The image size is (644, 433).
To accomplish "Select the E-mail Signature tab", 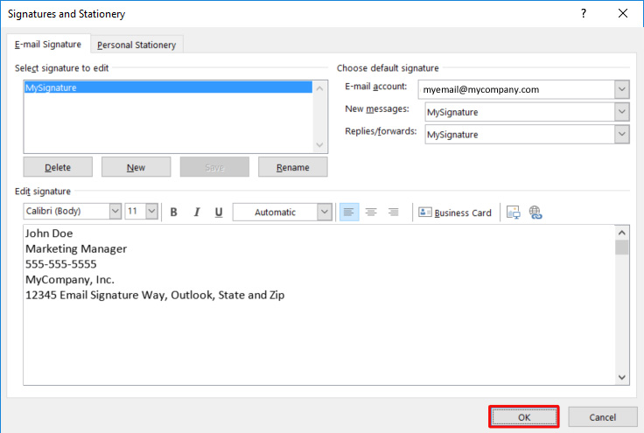I will [48, 45].
